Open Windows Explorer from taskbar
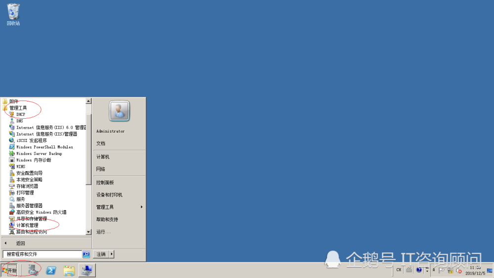Screen dimensions: 494x278 pyautogui.click(x=69, y=270)
